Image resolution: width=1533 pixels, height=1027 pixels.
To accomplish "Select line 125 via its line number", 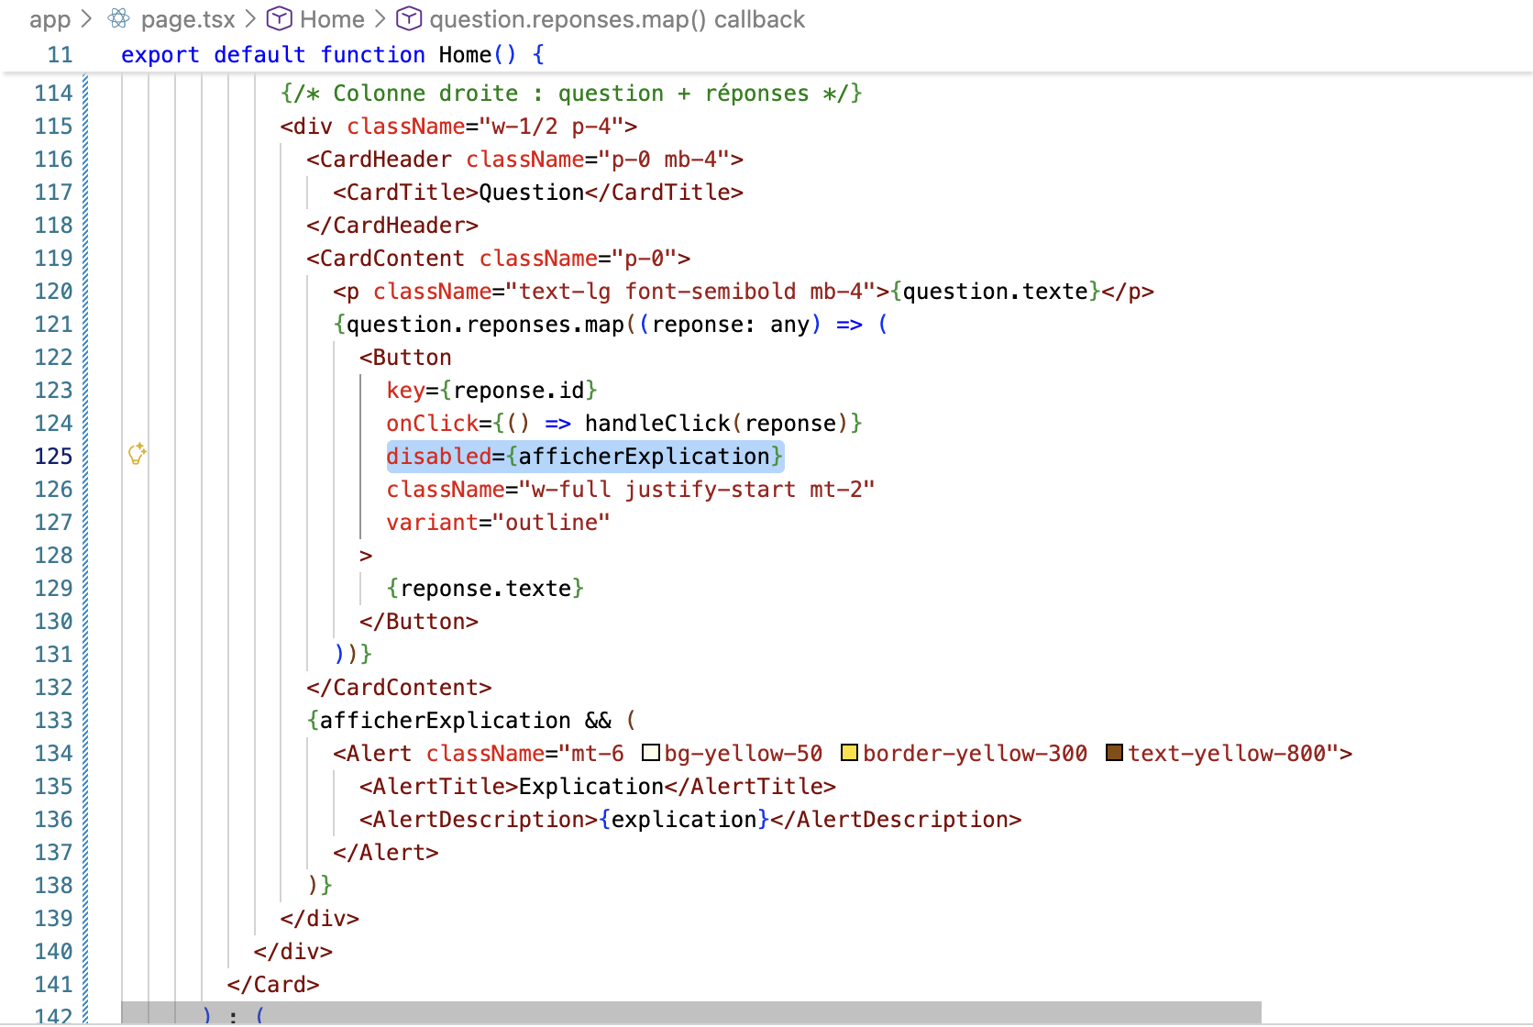I will (53, 457).
